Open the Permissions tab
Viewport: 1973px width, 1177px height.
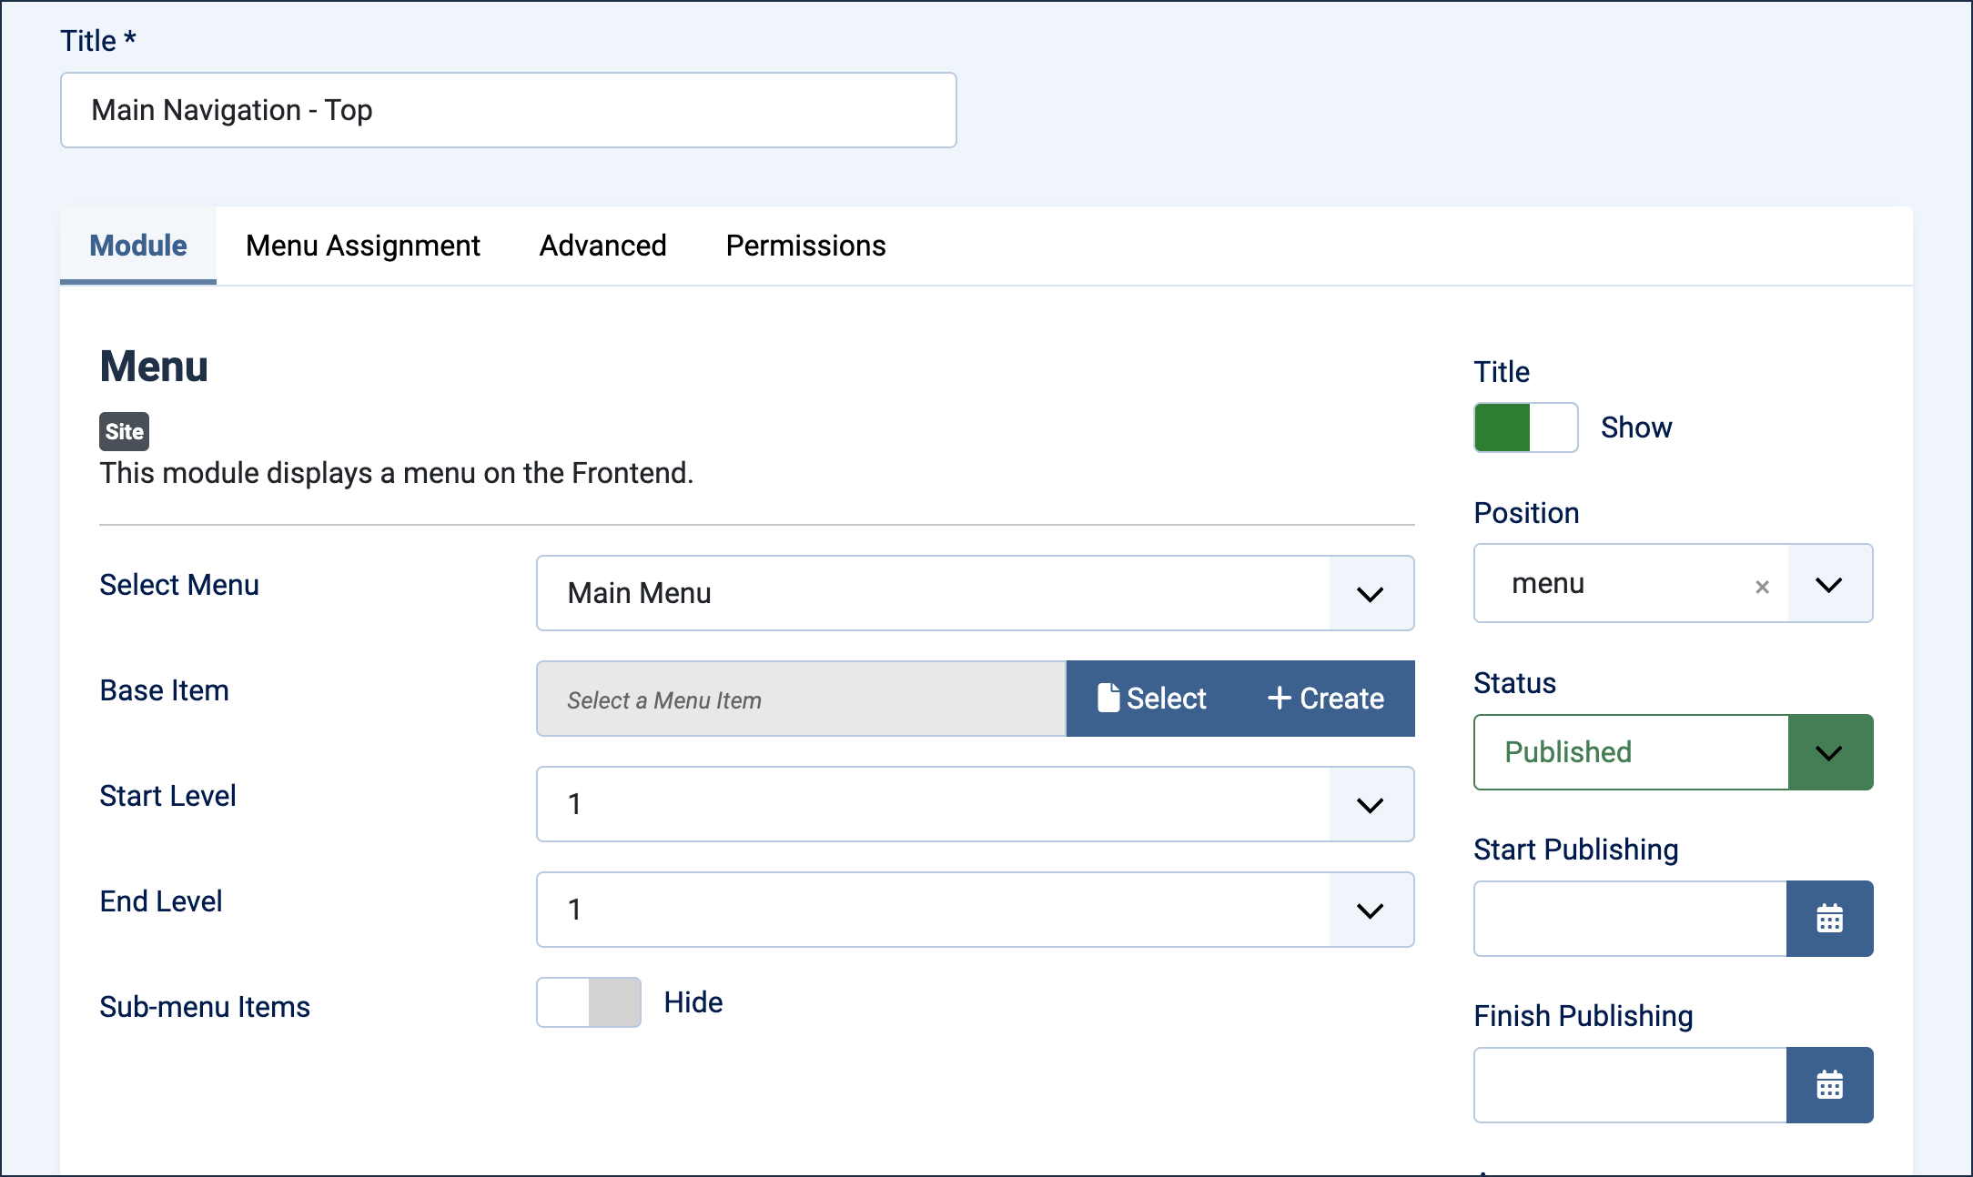tap(805, 246)
